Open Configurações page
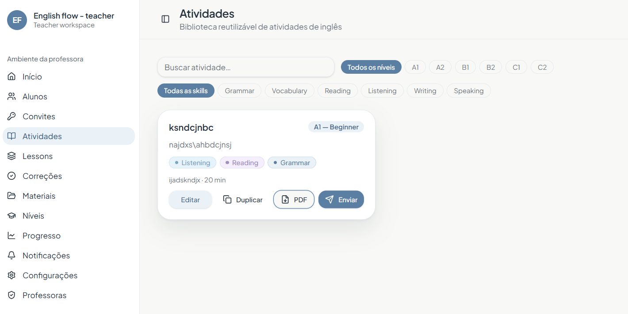The height and width of the screenshot is (314, 628). point(69,275)
